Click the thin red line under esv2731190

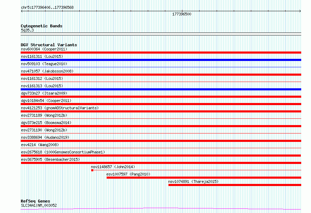[x=161, y=133]
